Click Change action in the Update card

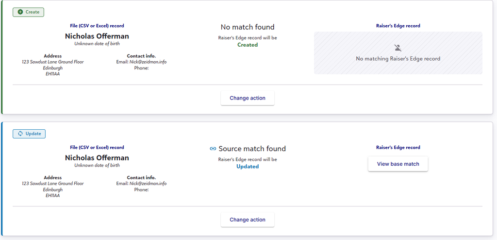pos(248,220)
